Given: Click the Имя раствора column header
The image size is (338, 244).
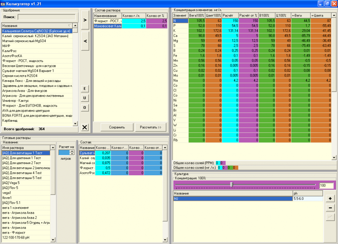Looking at the screenshot, I should coord(26,148).
